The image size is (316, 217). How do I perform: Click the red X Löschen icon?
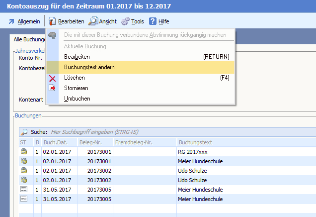point(53,78)
